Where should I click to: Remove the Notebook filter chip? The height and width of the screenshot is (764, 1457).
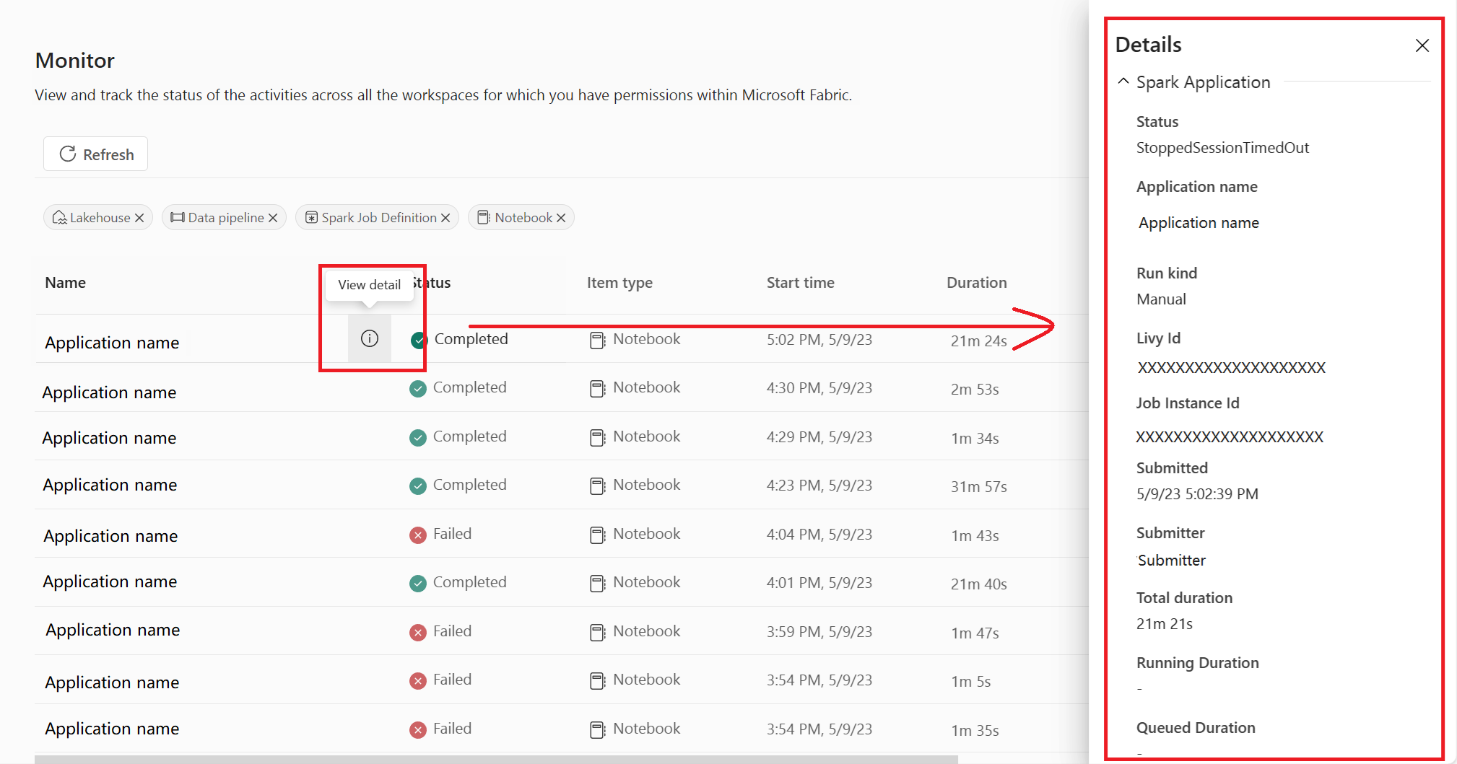point(561,218)
